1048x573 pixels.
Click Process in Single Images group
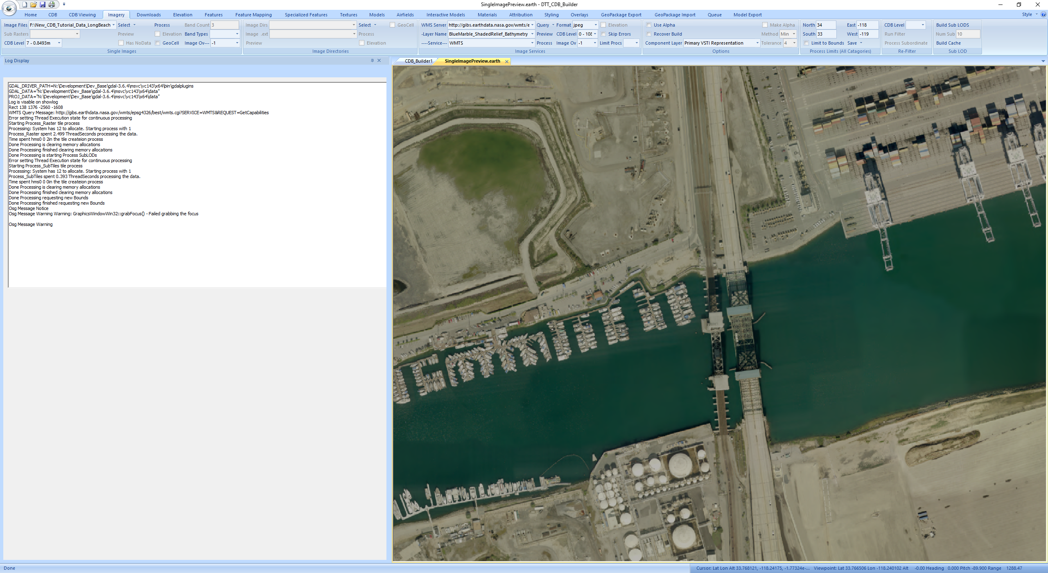162,25
